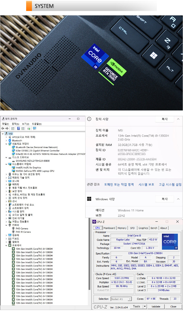Select the FHD Camera device
This screenshot has height=311, width=183.
[20, 229]
